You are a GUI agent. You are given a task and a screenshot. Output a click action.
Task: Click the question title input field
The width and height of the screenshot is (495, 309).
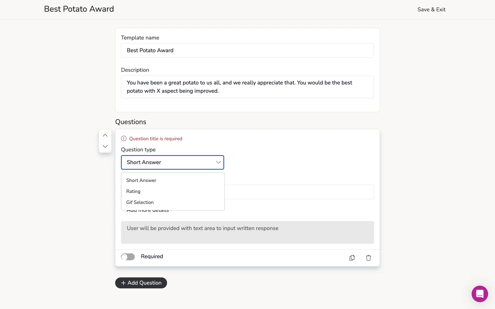[299, 192]
